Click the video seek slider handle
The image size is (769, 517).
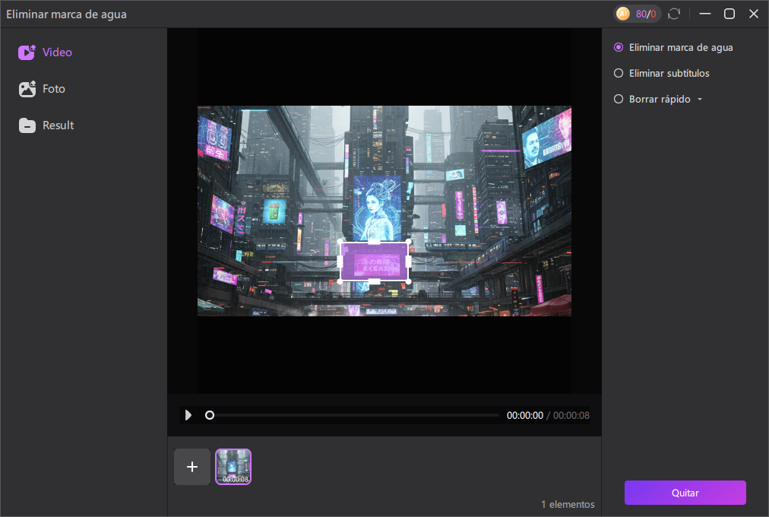coord(210,415)
